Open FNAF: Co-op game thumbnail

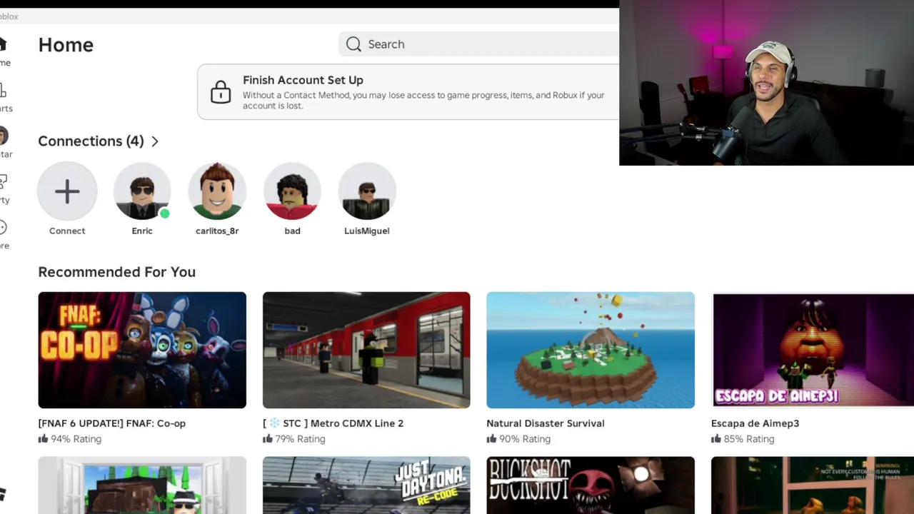tap(142, 350)
